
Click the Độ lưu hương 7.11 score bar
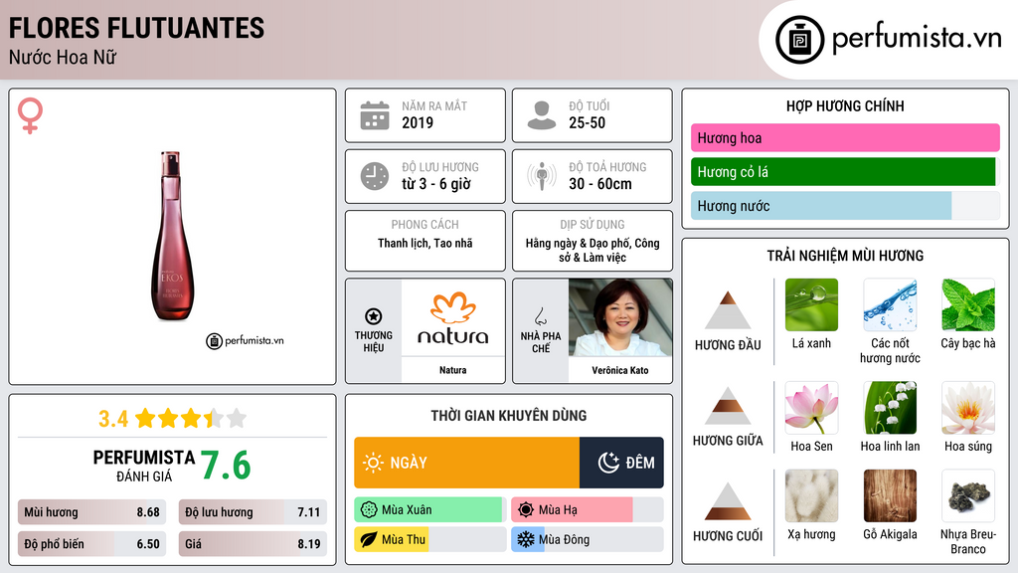click(x=253, y=512)
